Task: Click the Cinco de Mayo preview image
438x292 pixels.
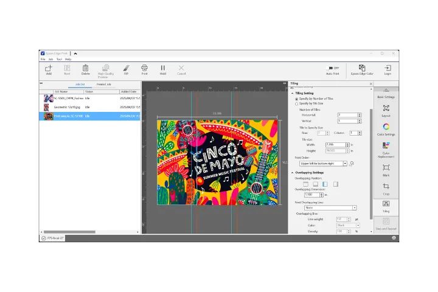Action: [217, 162]
